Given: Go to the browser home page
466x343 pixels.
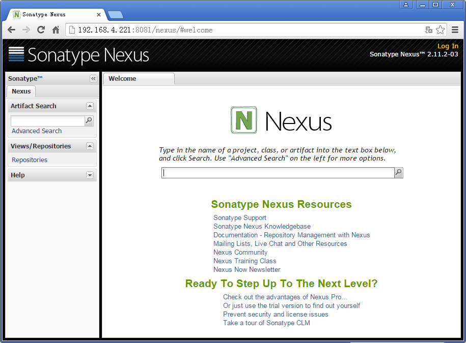Looking at the screenshot, I should (x=56, y=29).
